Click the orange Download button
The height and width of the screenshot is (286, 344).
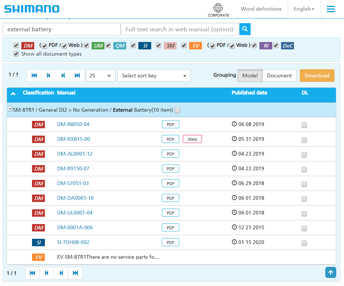[x=317, y=76]
